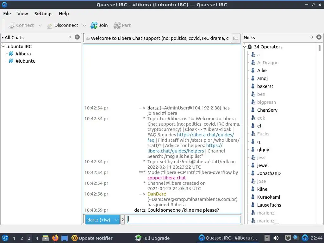The width and height of the screenshot is (324, 243).
Task: Select nick Allie
Action: coord(262,71)
